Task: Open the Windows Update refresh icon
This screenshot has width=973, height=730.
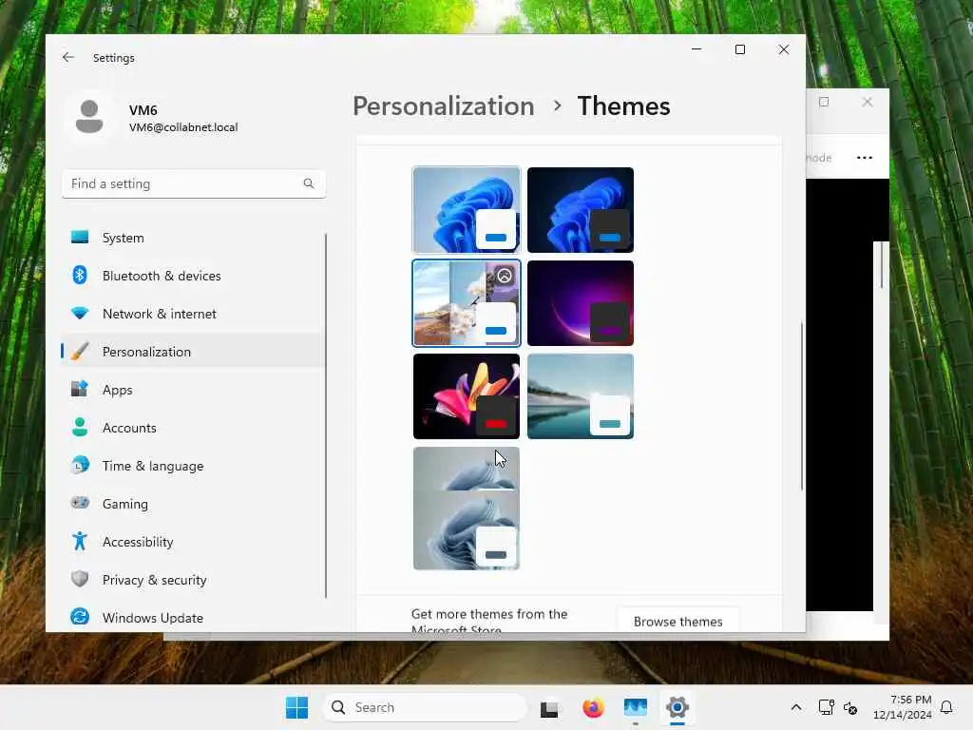Action: [80, 617]
